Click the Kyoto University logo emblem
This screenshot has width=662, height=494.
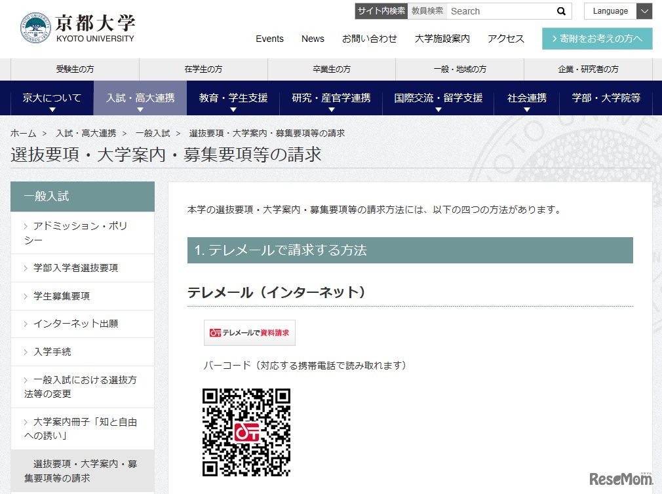[35, 28]
